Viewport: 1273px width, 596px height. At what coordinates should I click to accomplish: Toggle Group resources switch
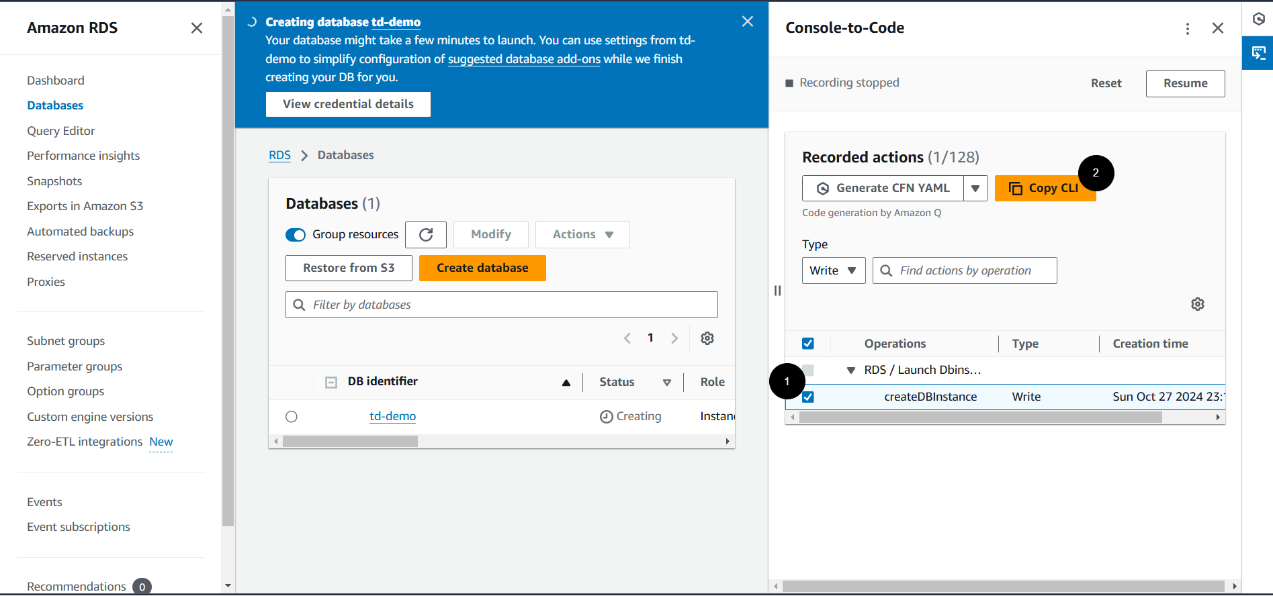[x=296, y=235]
